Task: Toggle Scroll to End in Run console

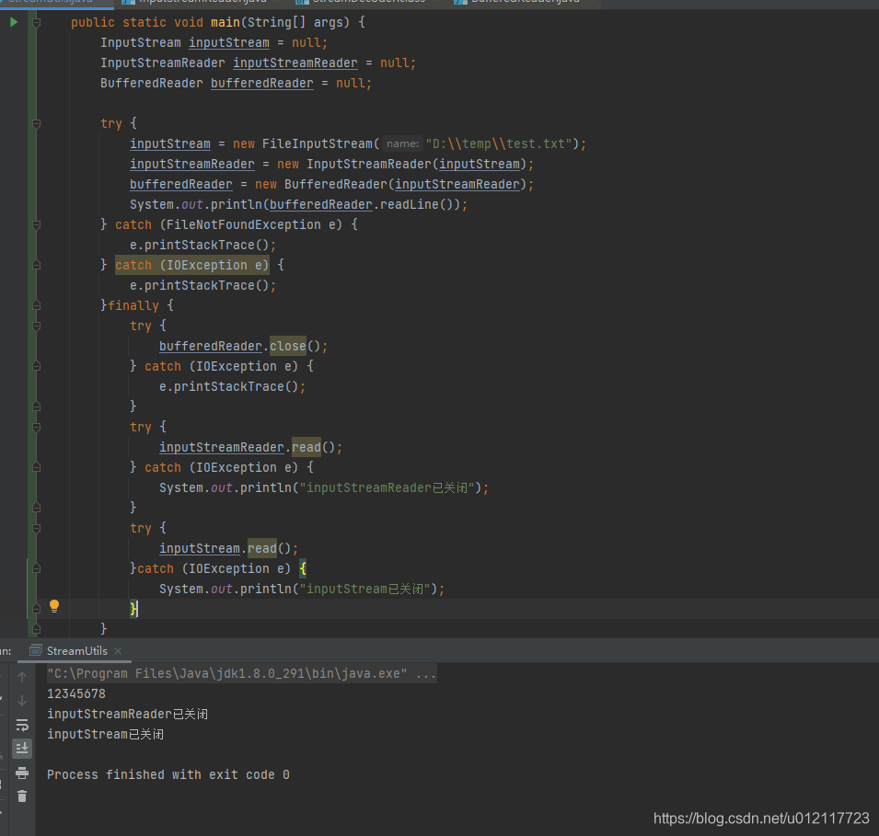Action: pos(22,749)
